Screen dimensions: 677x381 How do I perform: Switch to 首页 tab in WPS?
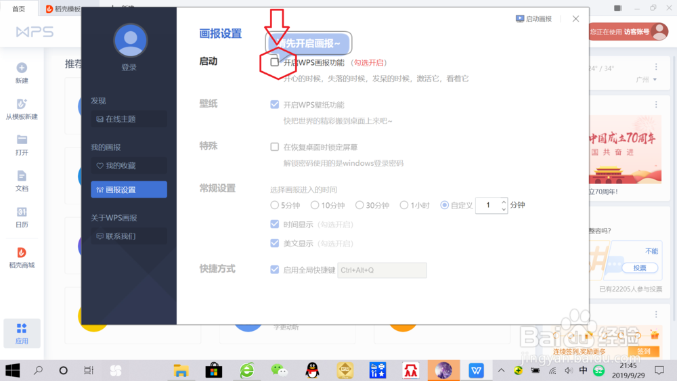pos(18,9)
